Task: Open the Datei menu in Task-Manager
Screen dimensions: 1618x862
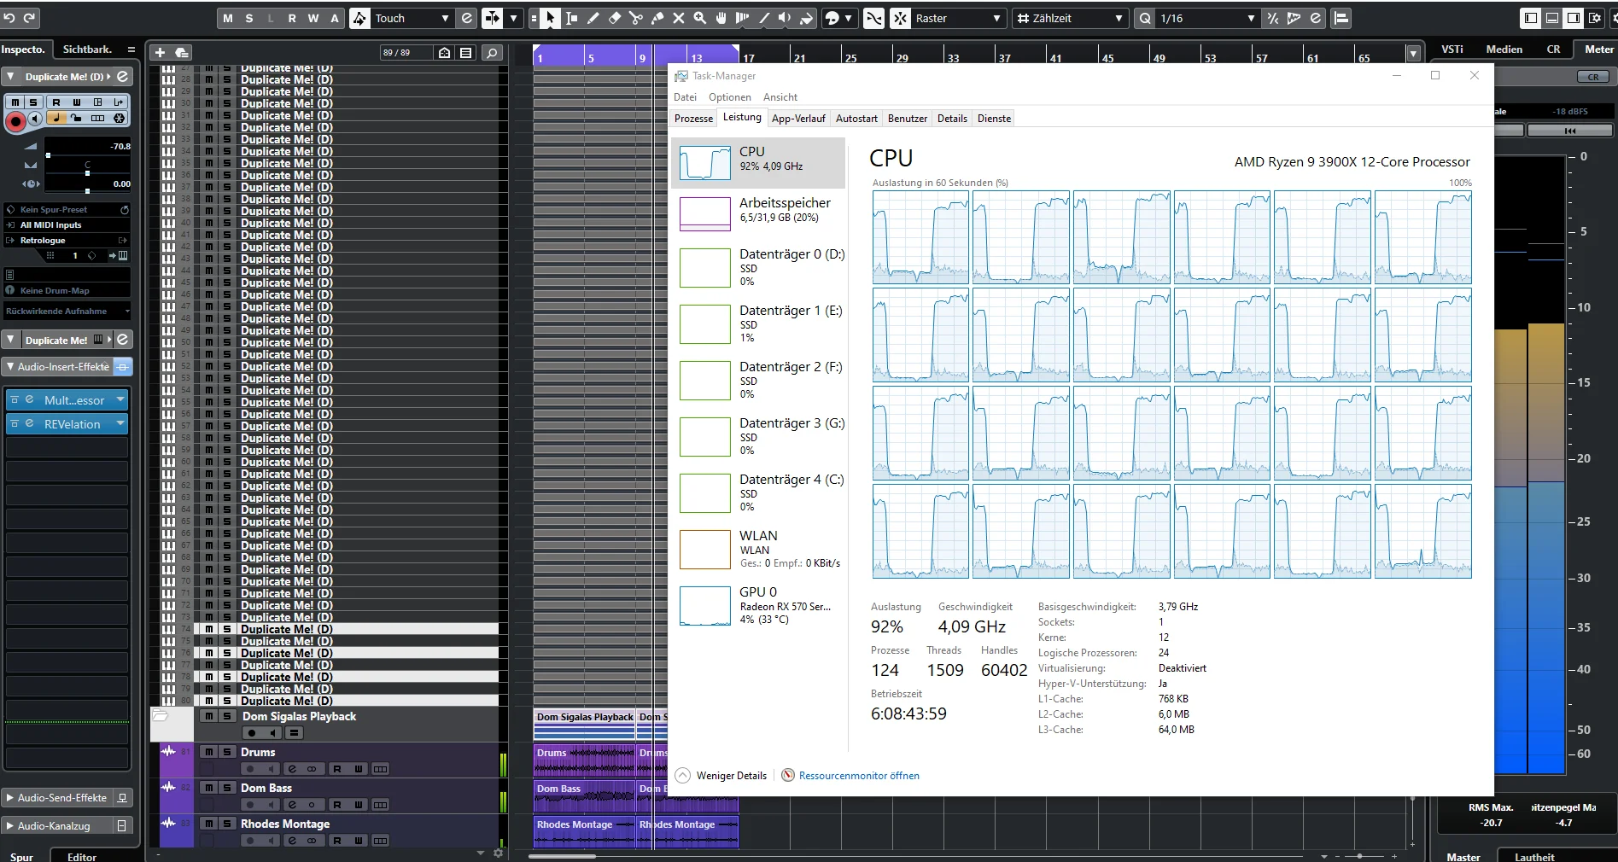Action: coord(685,97)
